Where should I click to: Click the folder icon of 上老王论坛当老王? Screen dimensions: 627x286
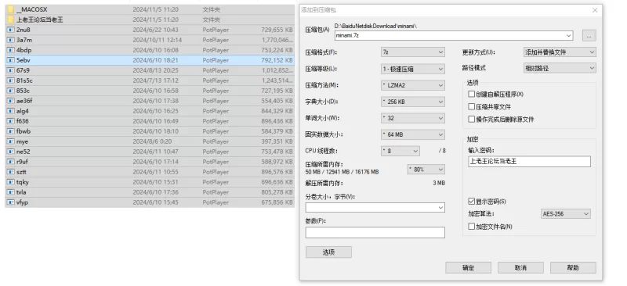pos(11,20)
